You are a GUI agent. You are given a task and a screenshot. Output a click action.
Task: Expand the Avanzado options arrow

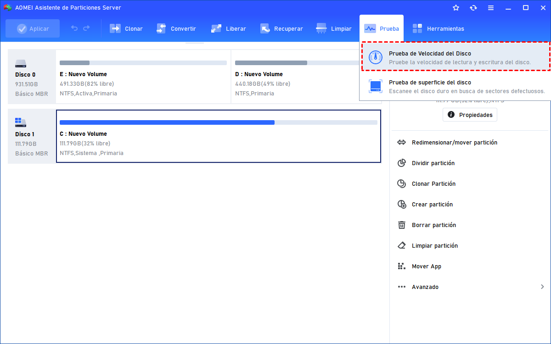[x=542, y=287]
